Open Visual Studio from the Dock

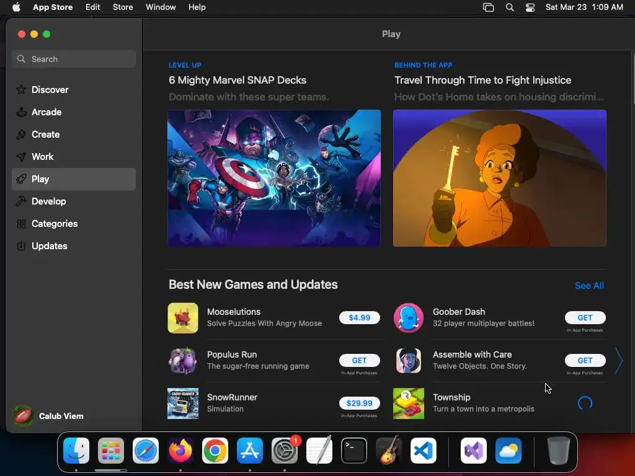click(x=473, y=451)
